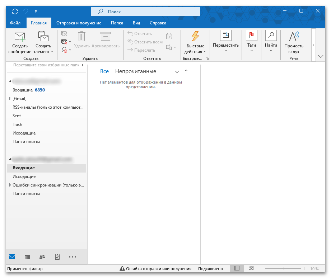Image resolution: width=331 pixels, height=278 pixels.
Task: Switch to the Непрочитанные filter
Action: [x=135, y=71]
